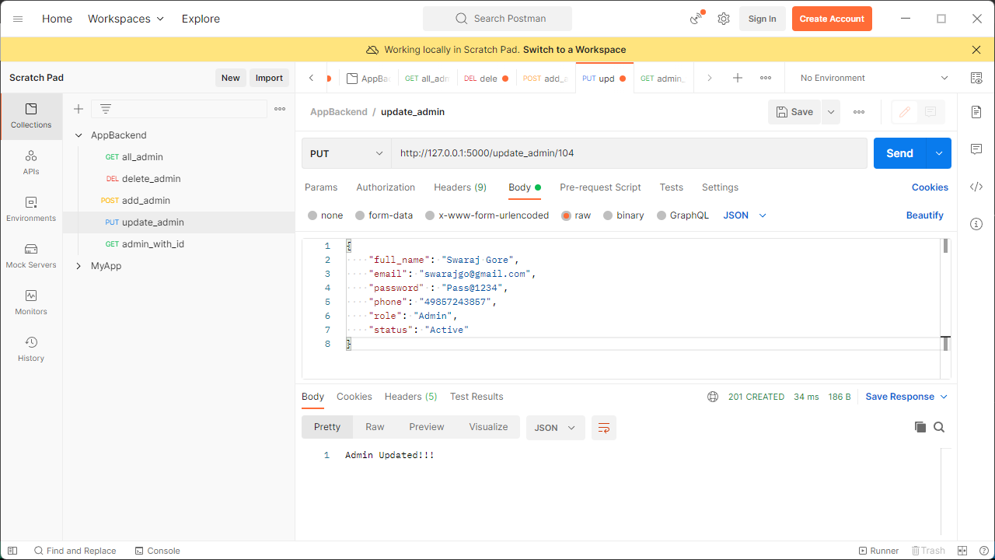The image size is (995, 560).
Task: Open the Save options dropdown arrow
Action: point(831,112)
